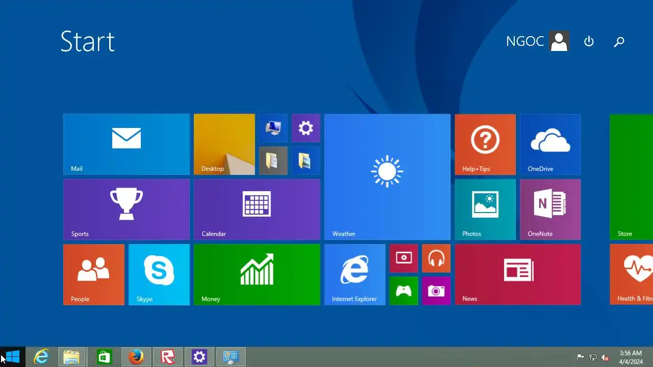The height and width of the screenshot is (367, 653).
Task: Open the Weather tile
Action: 387,177
